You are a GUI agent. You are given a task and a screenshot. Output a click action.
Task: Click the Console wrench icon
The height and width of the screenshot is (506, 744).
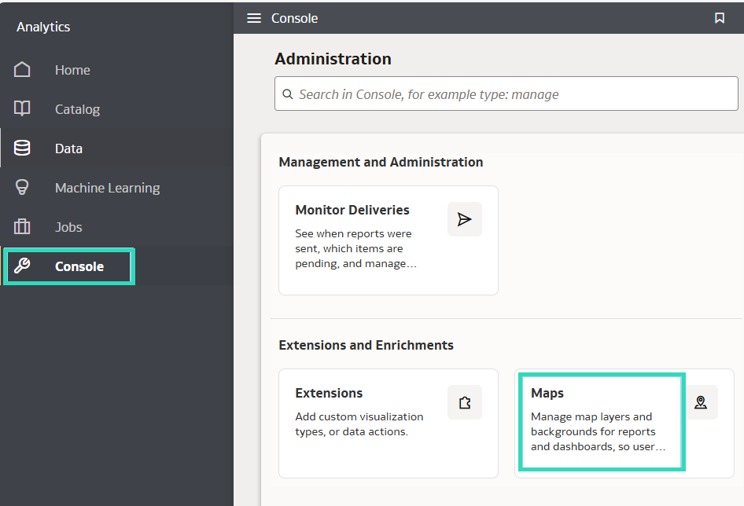tap(22, 266)
